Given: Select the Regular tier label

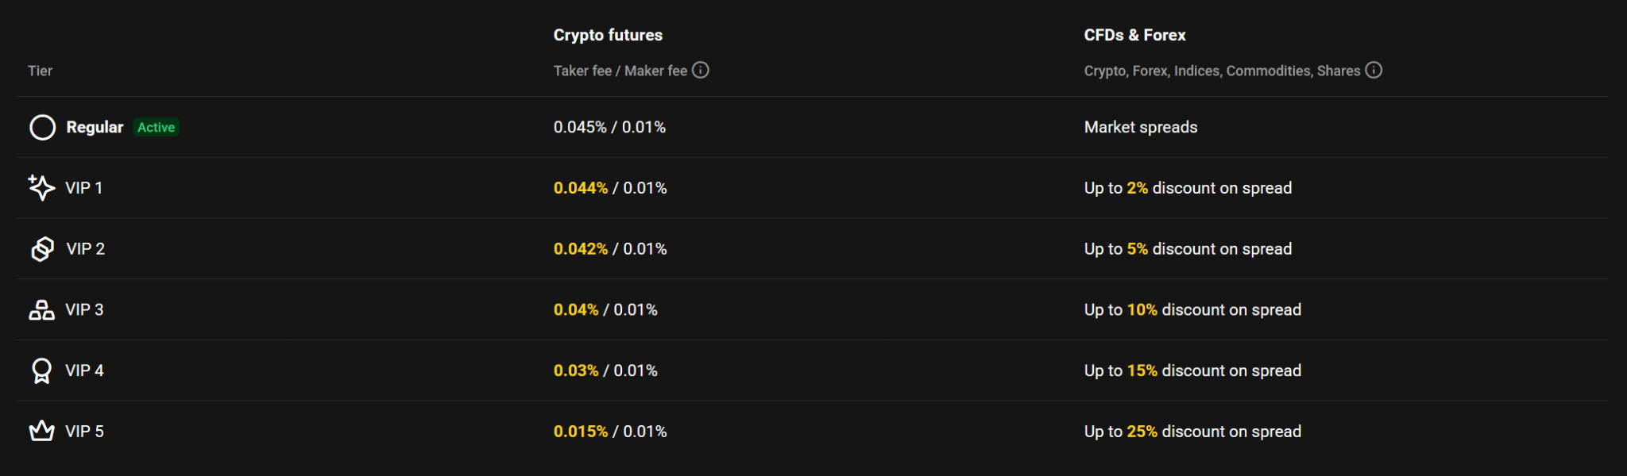Looking at the screenshot, I should click(95, 127).
